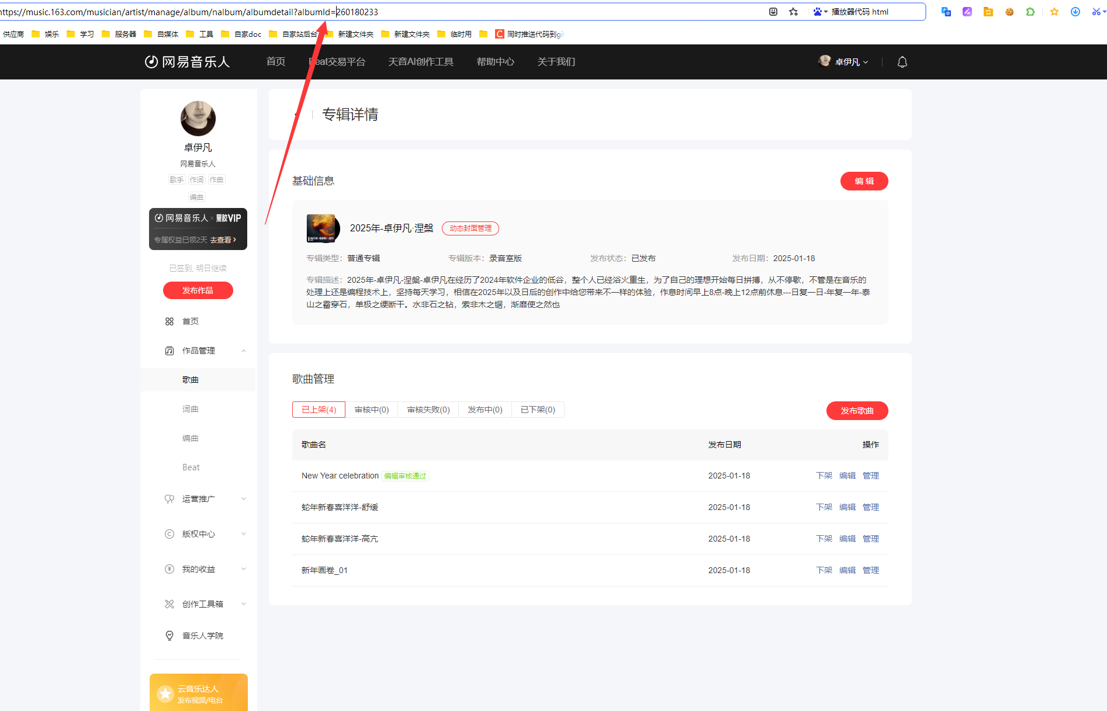Select 编曲 in the sidebar menu
The height and width of the screenshot is (711, 1107).
tap(191, 438)
